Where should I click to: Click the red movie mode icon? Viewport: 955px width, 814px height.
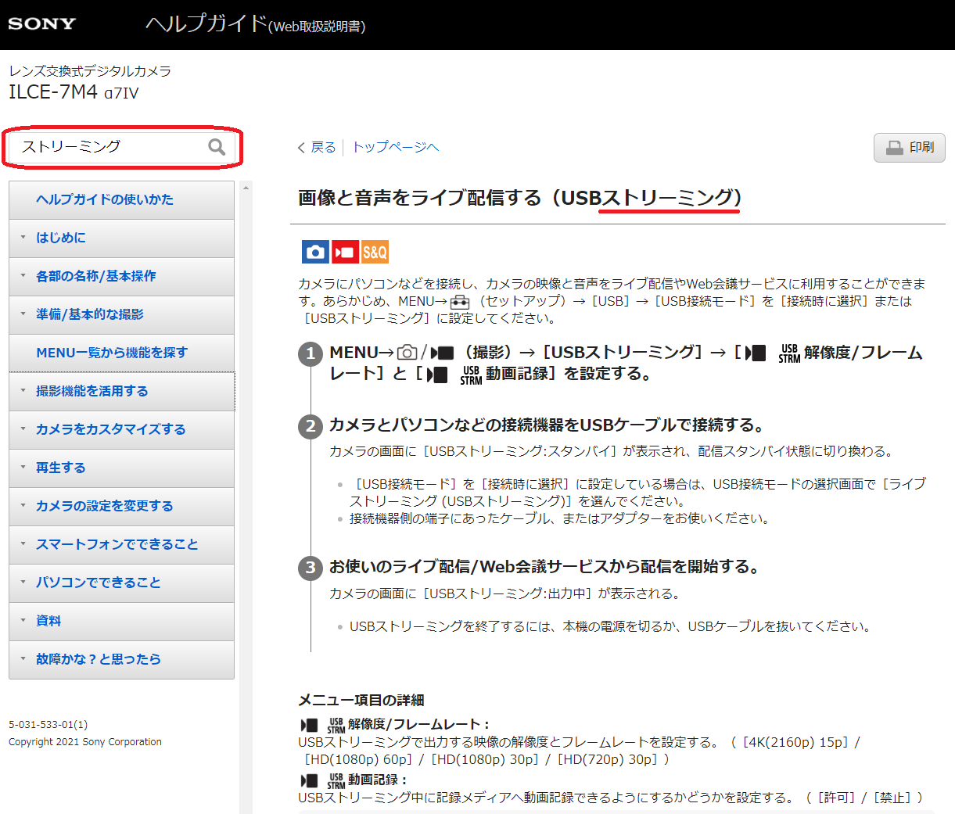tap(345, 252)
